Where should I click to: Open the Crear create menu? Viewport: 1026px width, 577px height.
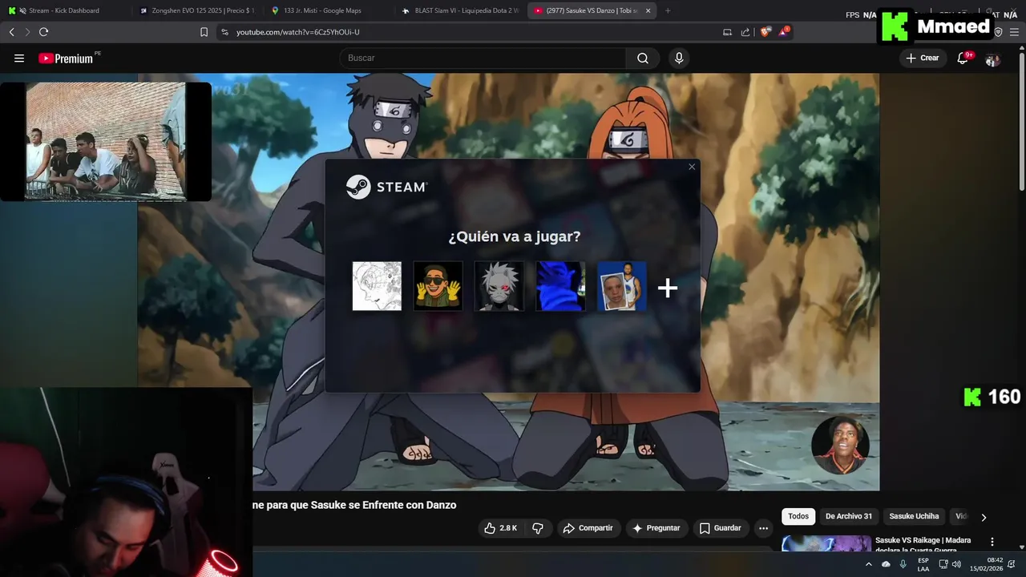[x=922, y=58]
